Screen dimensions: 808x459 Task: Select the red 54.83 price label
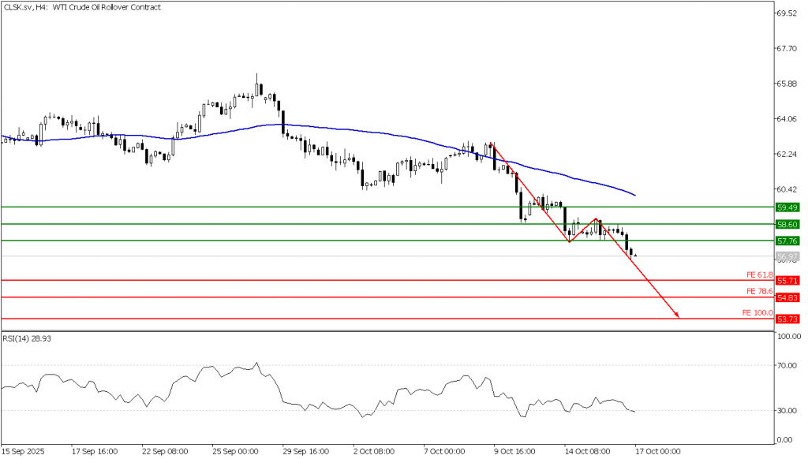click(x=785, y=297)
